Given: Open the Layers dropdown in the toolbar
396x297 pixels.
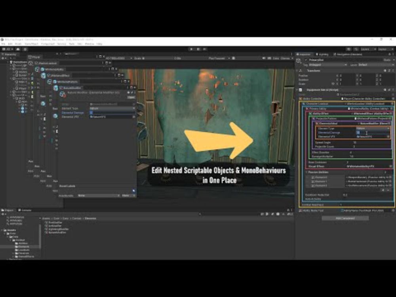Looking at the screenshot, I should (368, 49).
